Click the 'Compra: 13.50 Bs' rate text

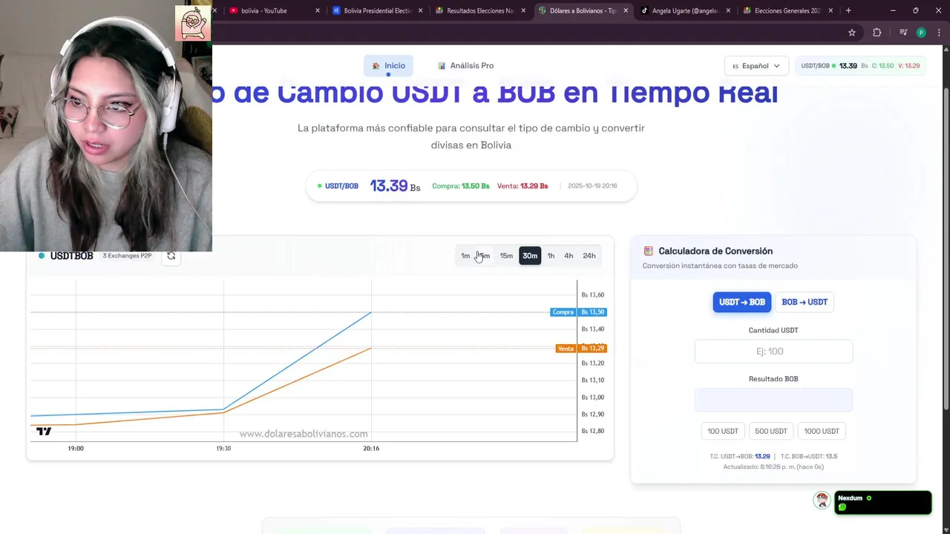tap(460, 186)
